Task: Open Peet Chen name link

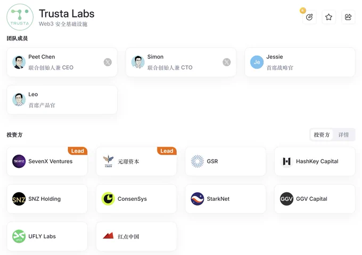Action: pyautogui.click(x=42, y=57)
